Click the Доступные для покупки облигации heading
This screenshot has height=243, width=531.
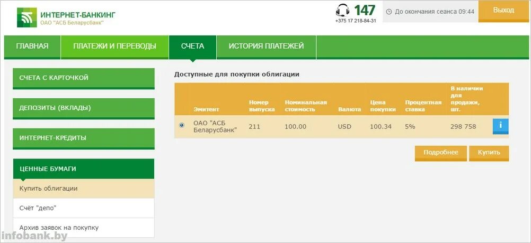point(237,74)
